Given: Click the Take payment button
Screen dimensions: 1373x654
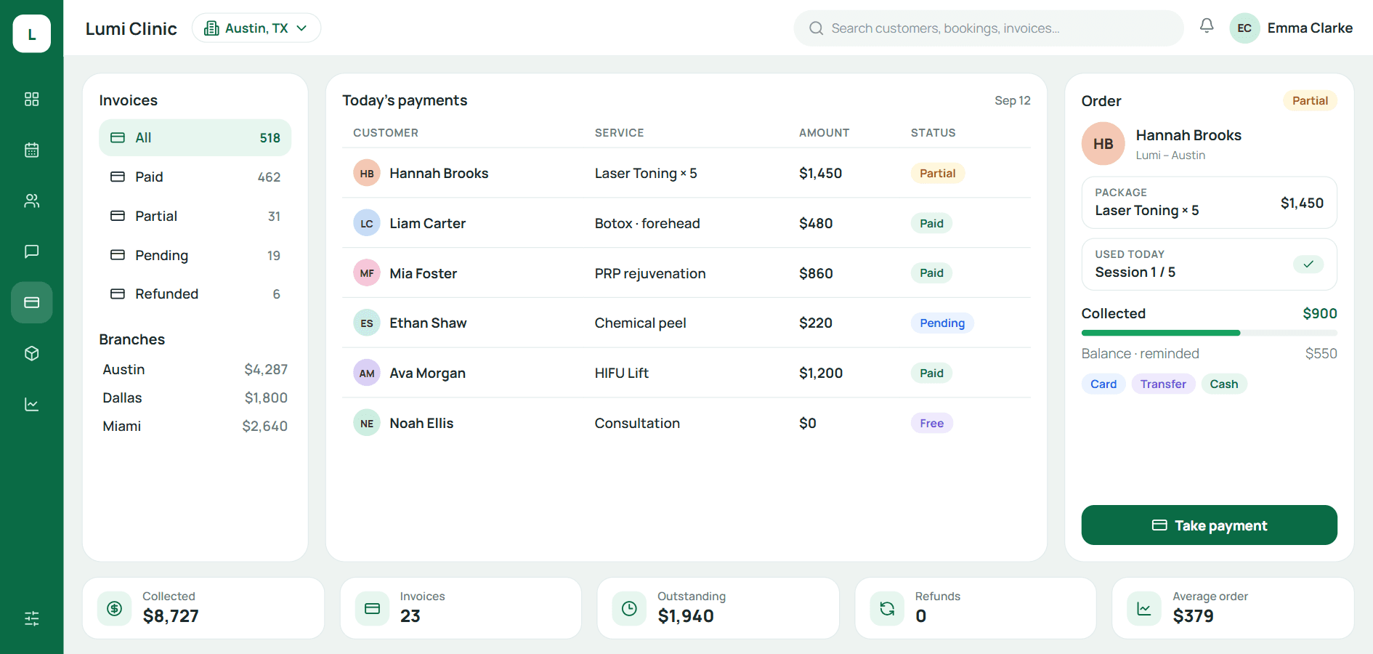Looking at the screenshot, I should [1209, 525].
